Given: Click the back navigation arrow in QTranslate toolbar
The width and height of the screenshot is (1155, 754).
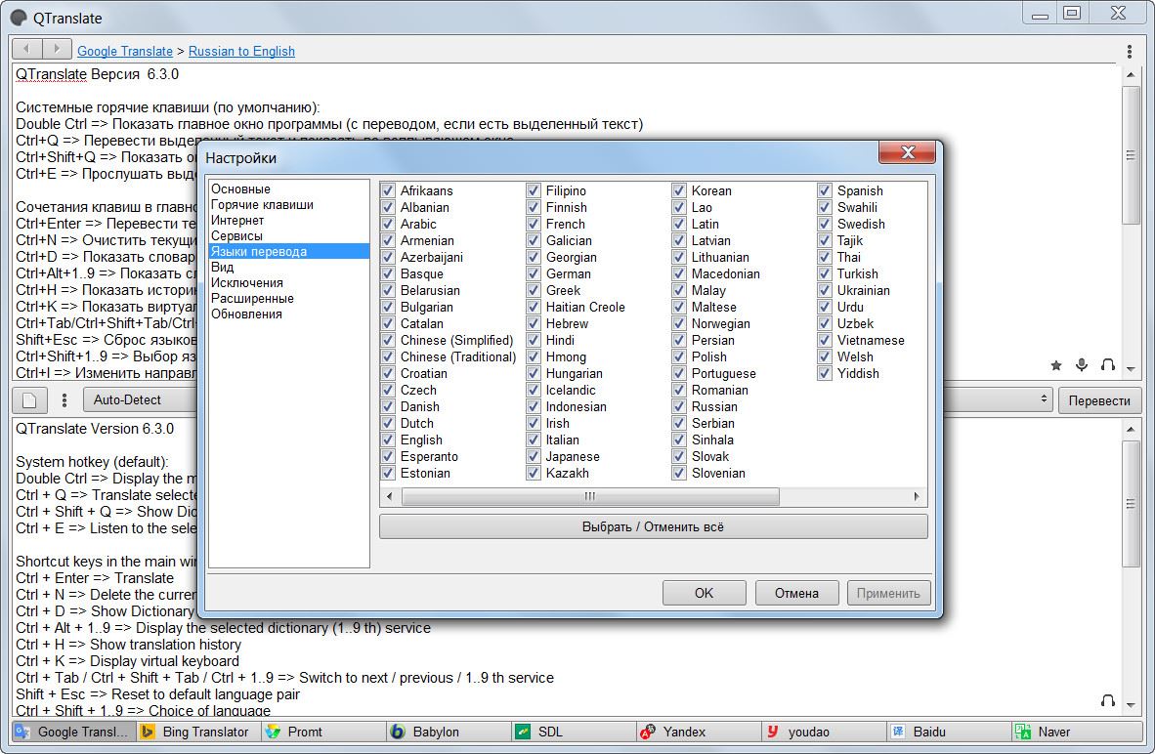Looking at the screenshot, I should pyautogui.click(x=26, y=50).
